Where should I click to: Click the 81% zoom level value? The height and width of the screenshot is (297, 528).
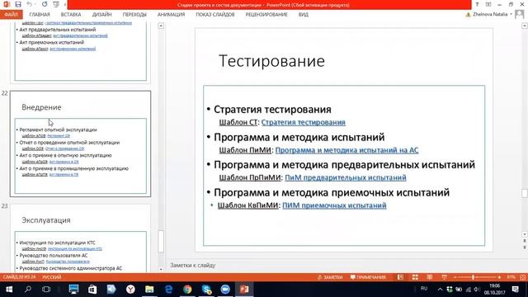[x=511, y=277]
